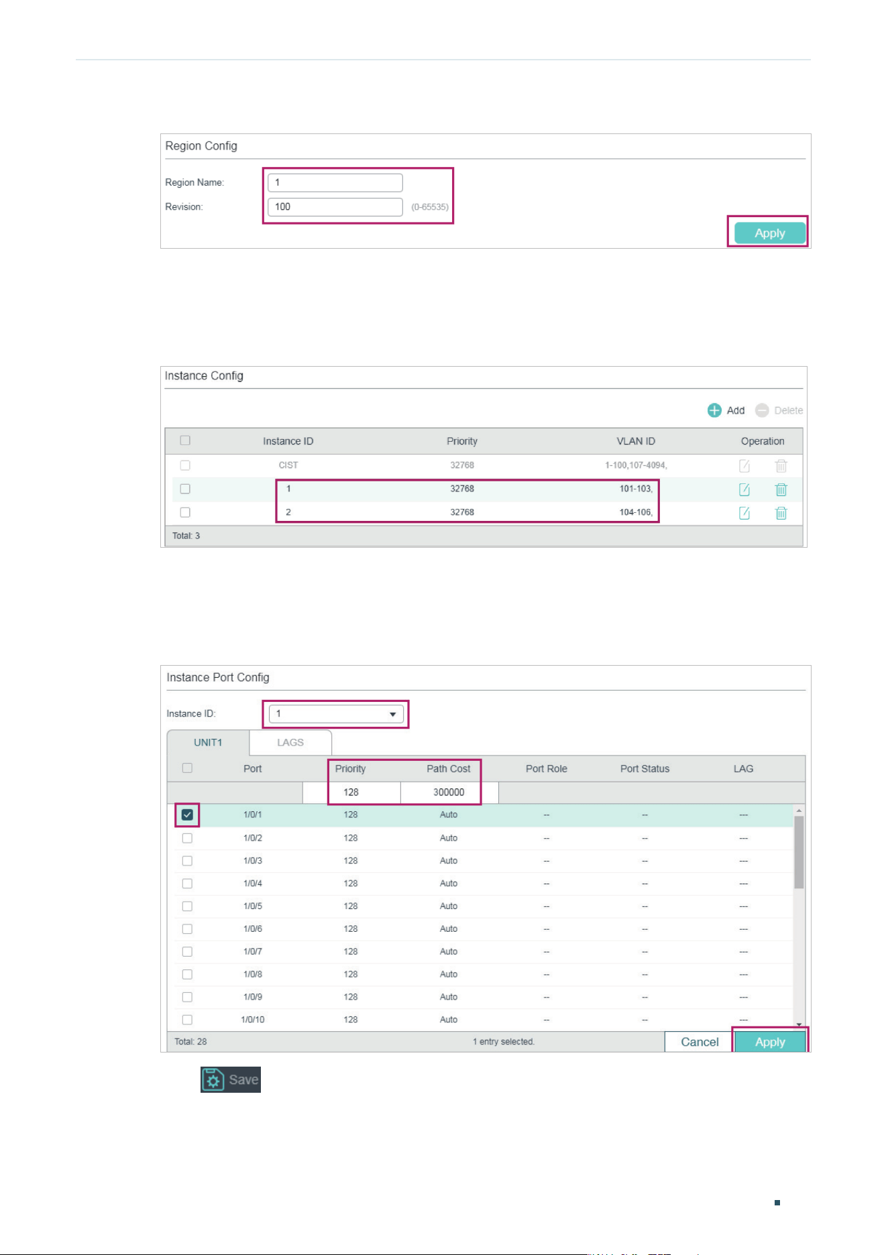The width and height of the screenshot is (888, 1255).
Task: Click the port table vertical scrollbar thumb
Action: tap(799, 852)
